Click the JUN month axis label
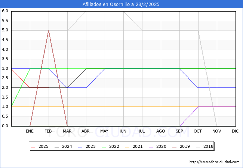The image size is (243, 168). tap(123, 131)
